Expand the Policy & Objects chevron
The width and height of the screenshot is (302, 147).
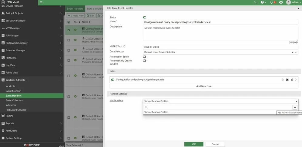(x=61, y=13)
